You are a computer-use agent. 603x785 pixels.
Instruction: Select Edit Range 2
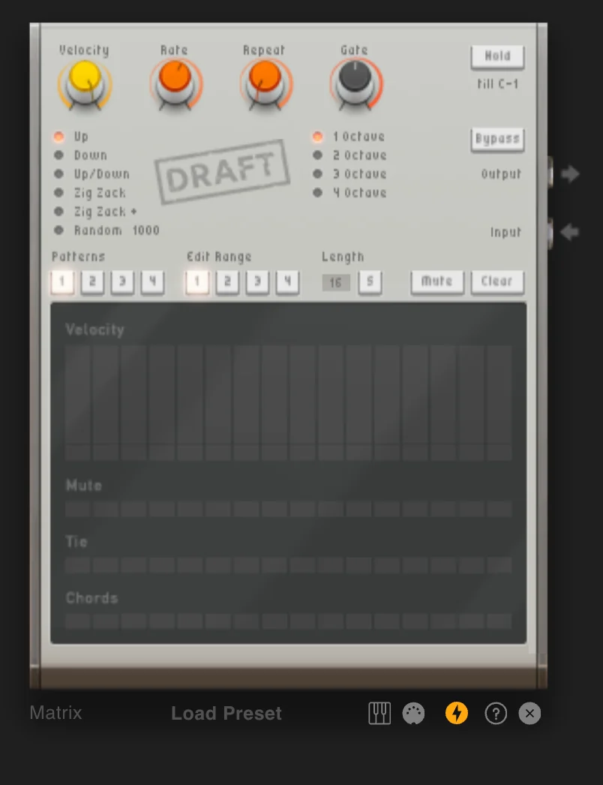227,281
